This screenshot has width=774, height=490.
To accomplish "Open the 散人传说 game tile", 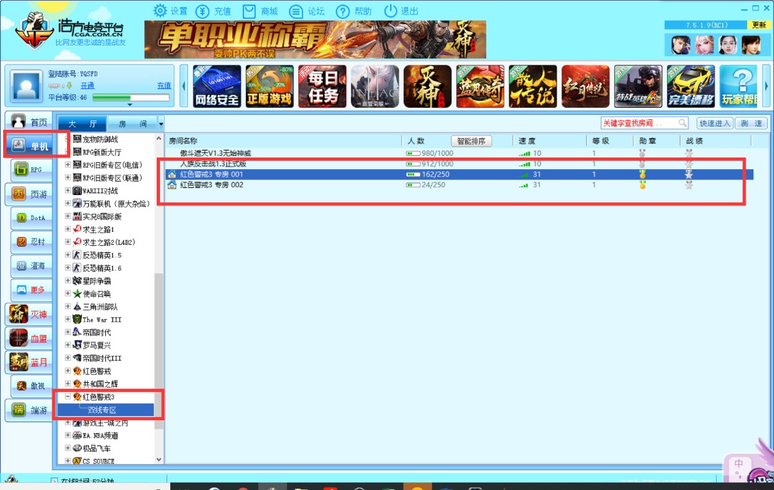I will 533,86.
